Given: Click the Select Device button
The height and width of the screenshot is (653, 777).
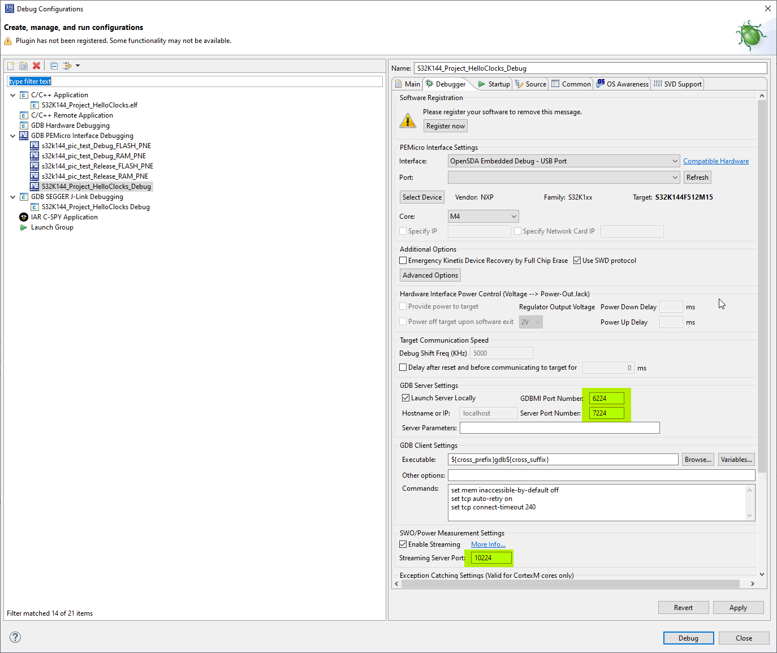Looking at the screenshot, I should [x=422, y=197].
